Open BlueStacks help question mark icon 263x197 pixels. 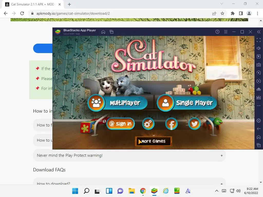tap(217, 32)
